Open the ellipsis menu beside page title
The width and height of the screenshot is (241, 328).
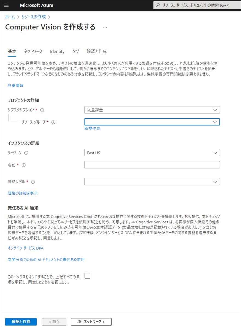[105, 27]
